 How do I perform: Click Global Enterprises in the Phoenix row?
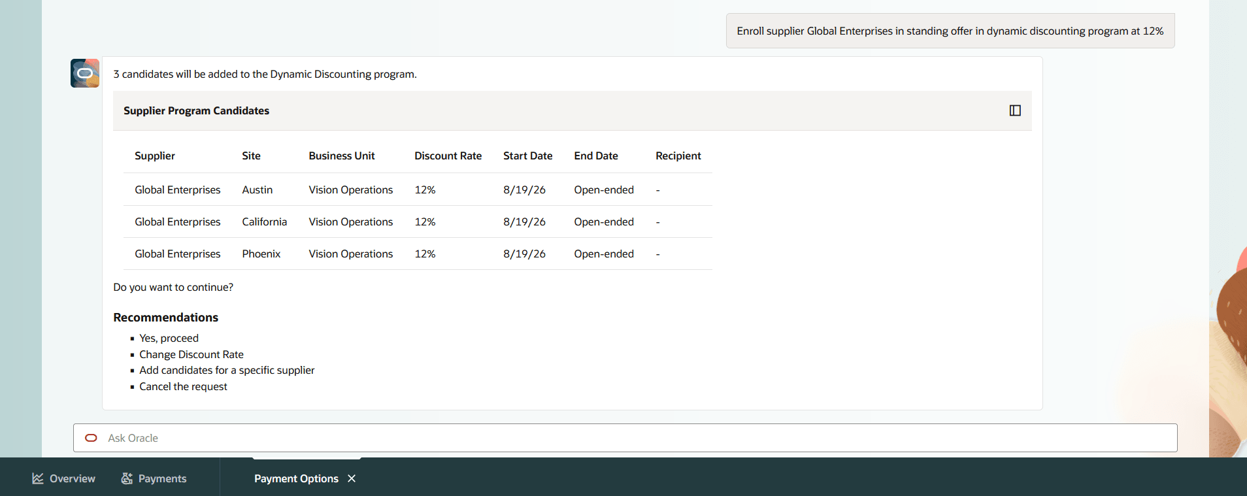[x=178, y=254]
